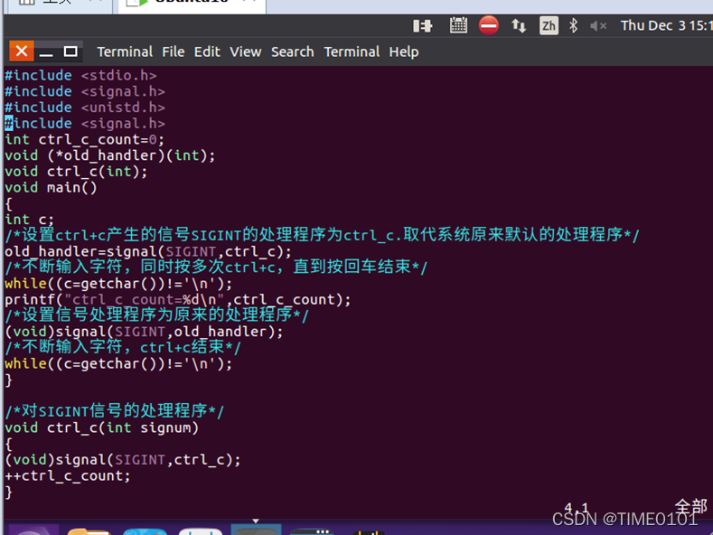713x535 pixels.
Task: Click the '++ctrl_c_count;' line
Action: click(x=67, y=476)
